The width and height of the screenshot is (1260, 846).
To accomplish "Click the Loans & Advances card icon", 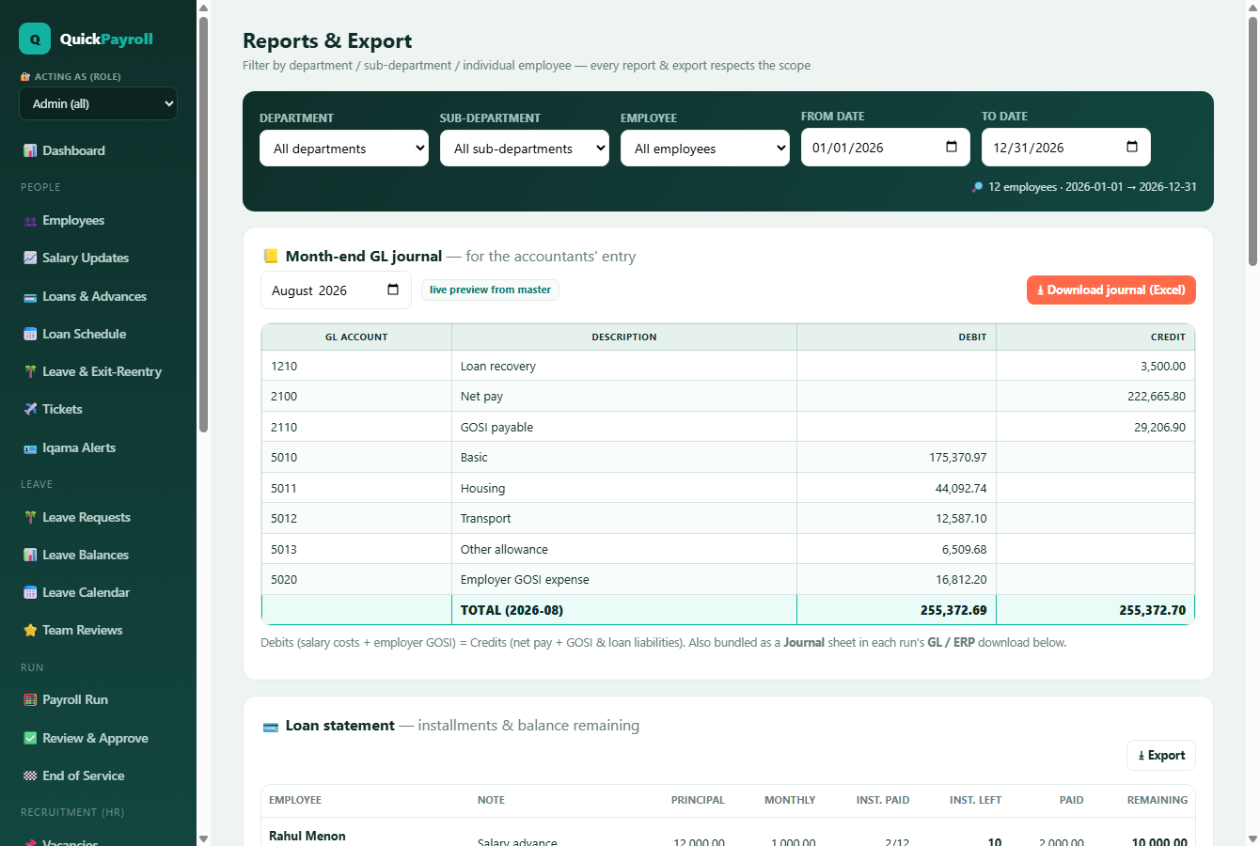I will coord(30,297).
